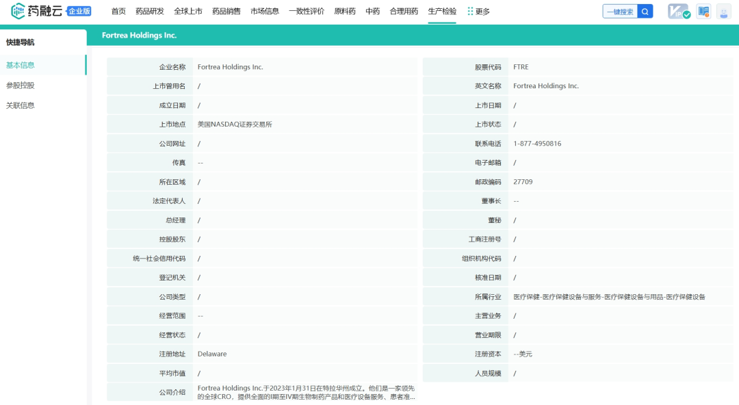Image resolution: width=739 pixels, height=405 pixels.
Task: Open the help manual book icon
Action: (x=703, y=12)
